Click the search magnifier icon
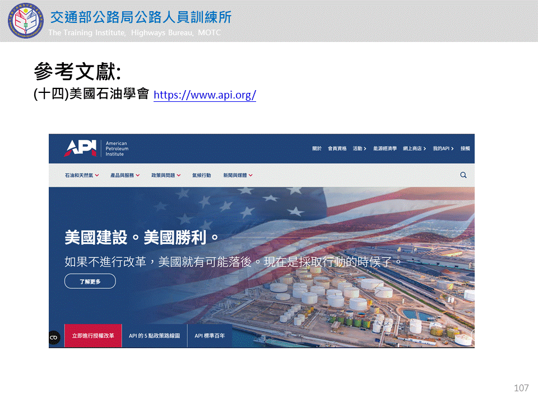The height and width of the screenshot is (403, 538). [463, 175]
